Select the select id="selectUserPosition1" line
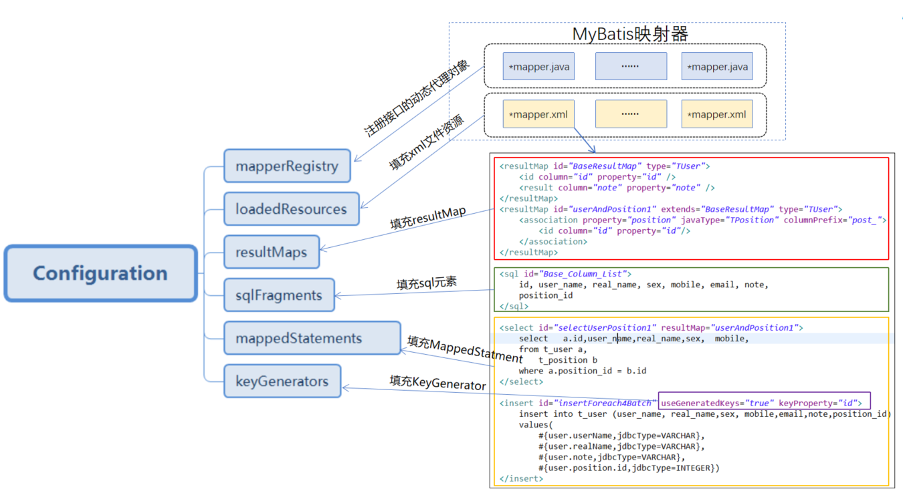This screenshot has width=903, height=495. (651, 327)
